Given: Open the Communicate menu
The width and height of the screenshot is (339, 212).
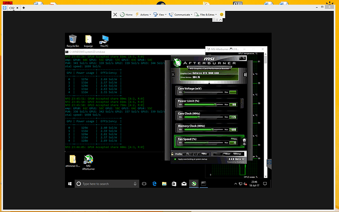Looking at the screenshot, I should click(x=182, y=15).
